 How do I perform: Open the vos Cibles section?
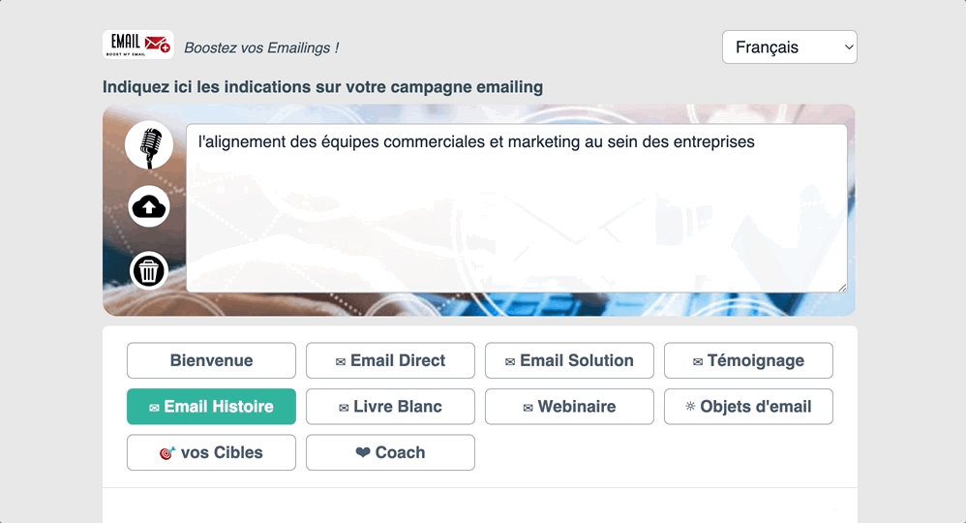click(x=211, y=452)
